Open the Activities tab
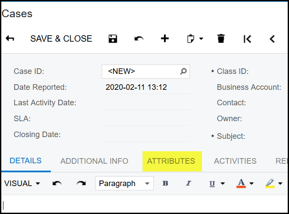289x214 pixels. click(x=235, y=161)
